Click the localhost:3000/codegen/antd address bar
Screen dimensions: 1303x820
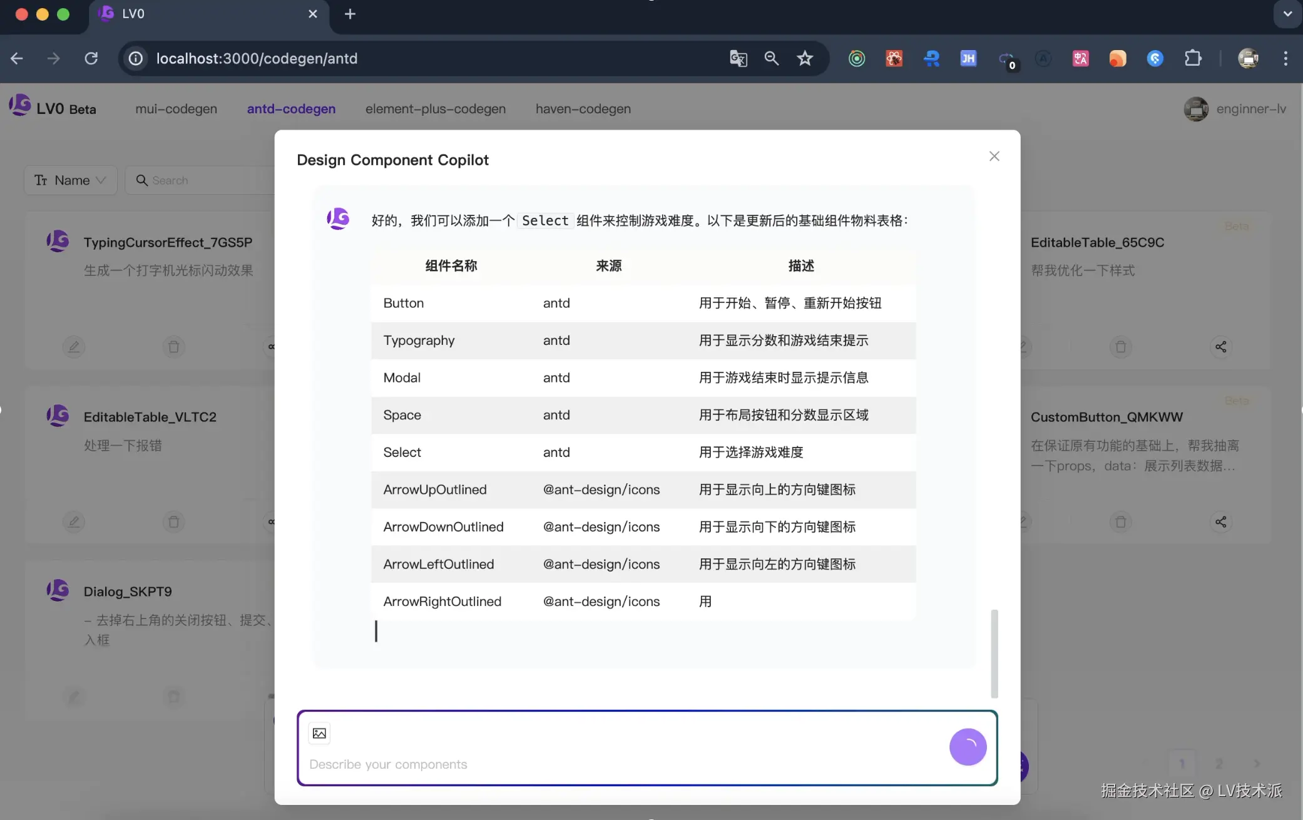[257, 58]
